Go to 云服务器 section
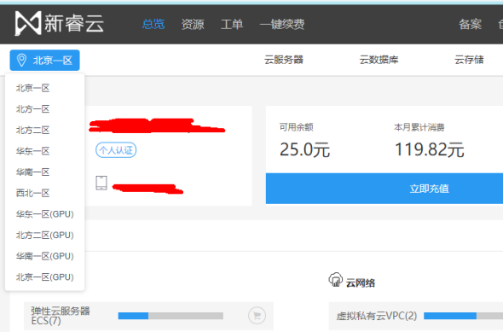This screenshot has height=332, width=503. (x=284, y=60)
